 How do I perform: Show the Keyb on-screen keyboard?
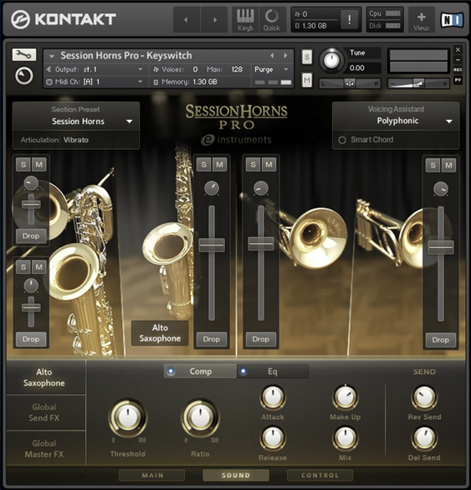pyautogui.click(x=245, y=20)
